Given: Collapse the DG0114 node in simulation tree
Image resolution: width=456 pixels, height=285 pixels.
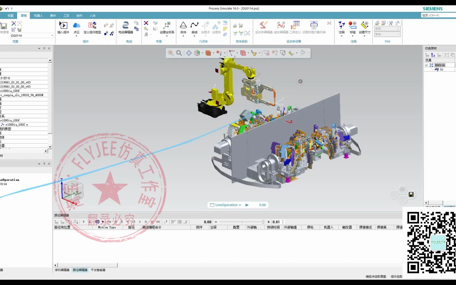Looking at the screenshot, I should 426,65.
